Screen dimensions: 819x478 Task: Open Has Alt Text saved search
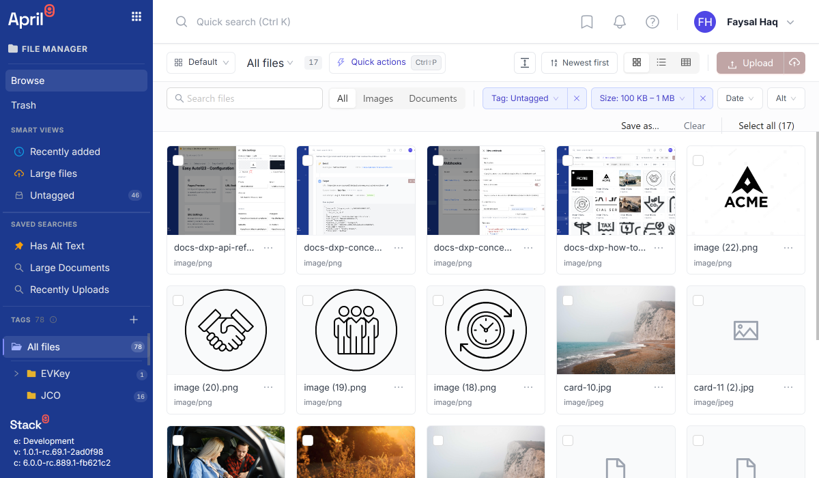tap(76, 246)
